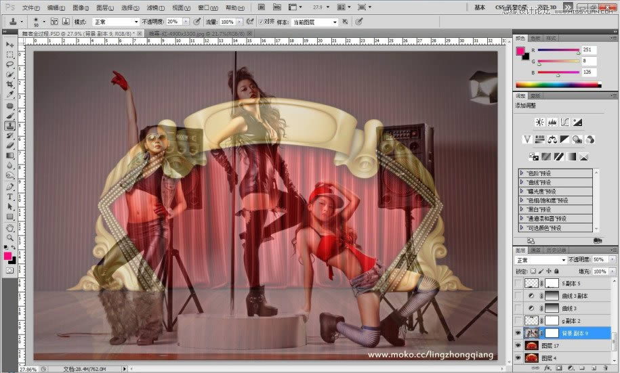The width and height of the screenshot is (620, 373).
Task: Click the delete layer trash icon
Action: click(606, 368)
